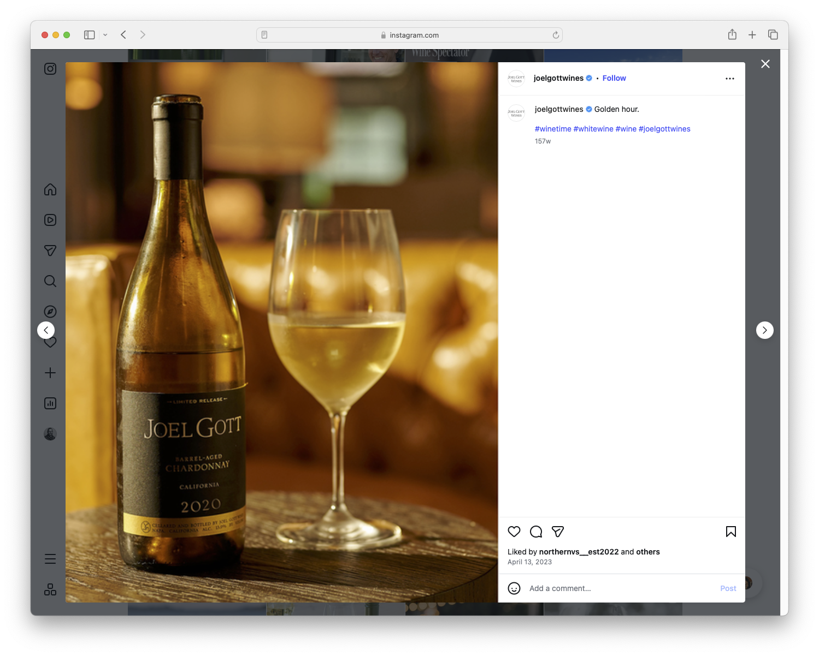The image size is (819, 656).
Task: Open the More hamburger menu in sidebar
Action: (50, 559)
